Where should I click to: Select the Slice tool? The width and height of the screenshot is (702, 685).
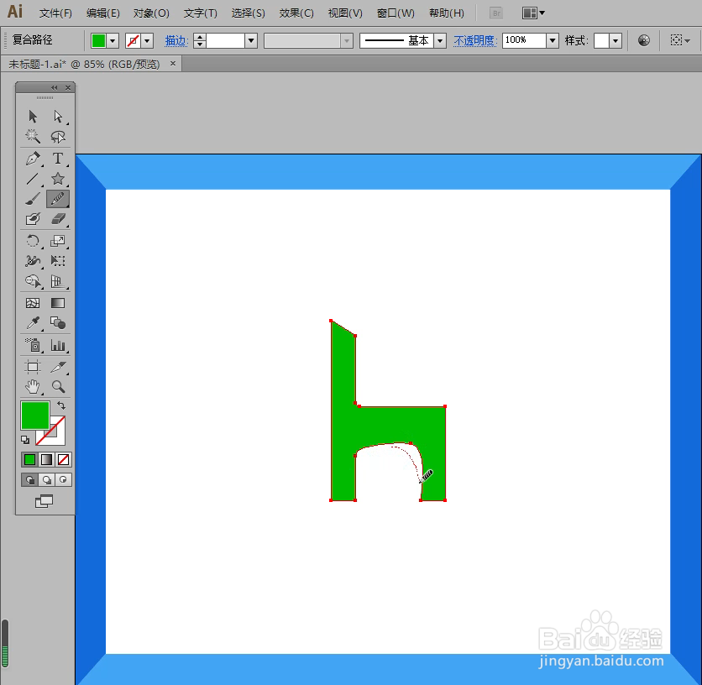(x=58, y=367)
